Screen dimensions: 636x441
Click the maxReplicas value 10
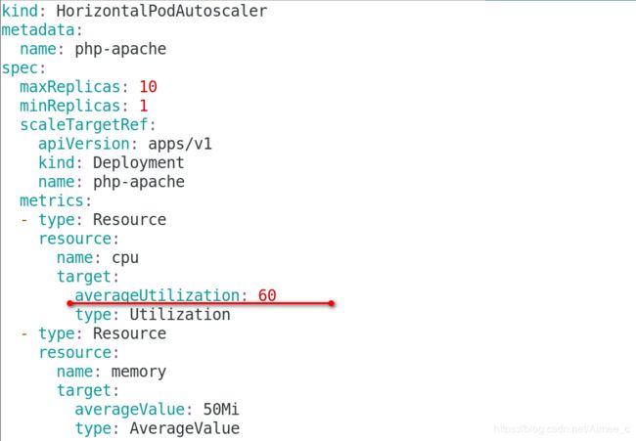point(148,86)
